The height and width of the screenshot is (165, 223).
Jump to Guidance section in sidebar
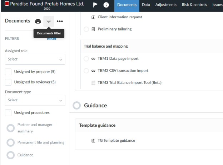(25, 155)
